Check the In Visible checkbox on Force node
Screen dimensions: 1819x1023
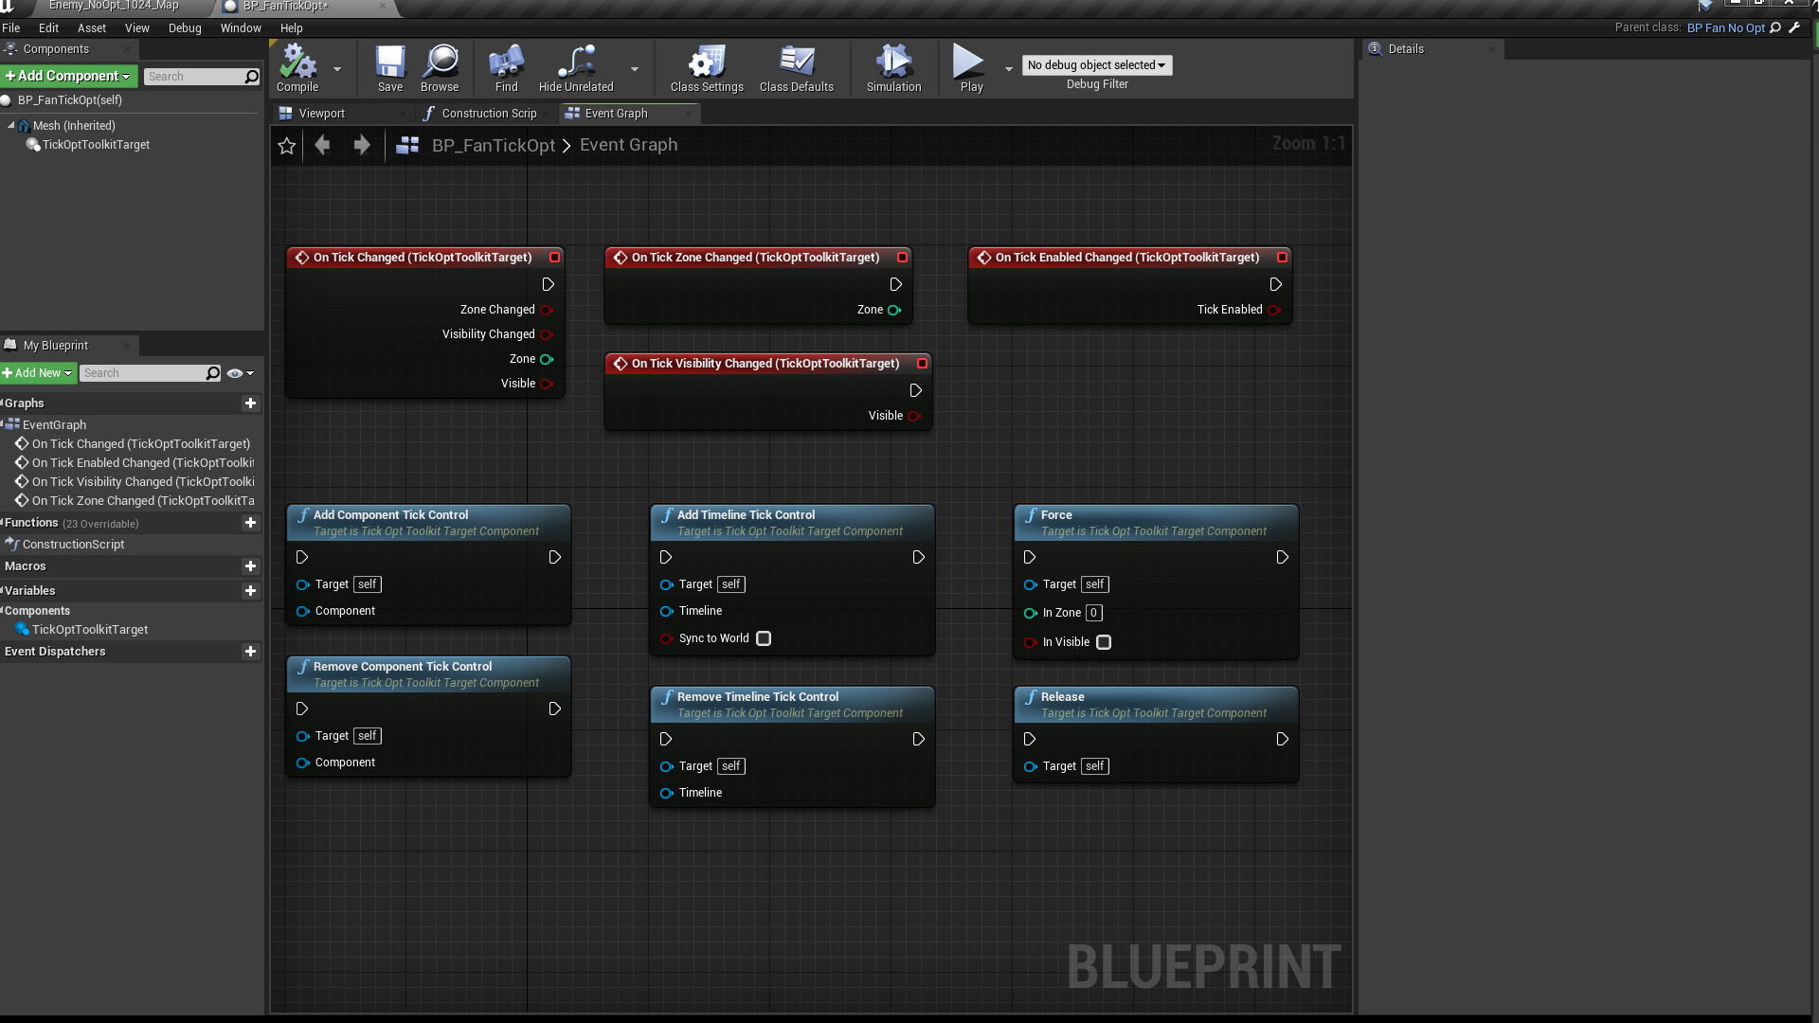[x=1104, y=642]
